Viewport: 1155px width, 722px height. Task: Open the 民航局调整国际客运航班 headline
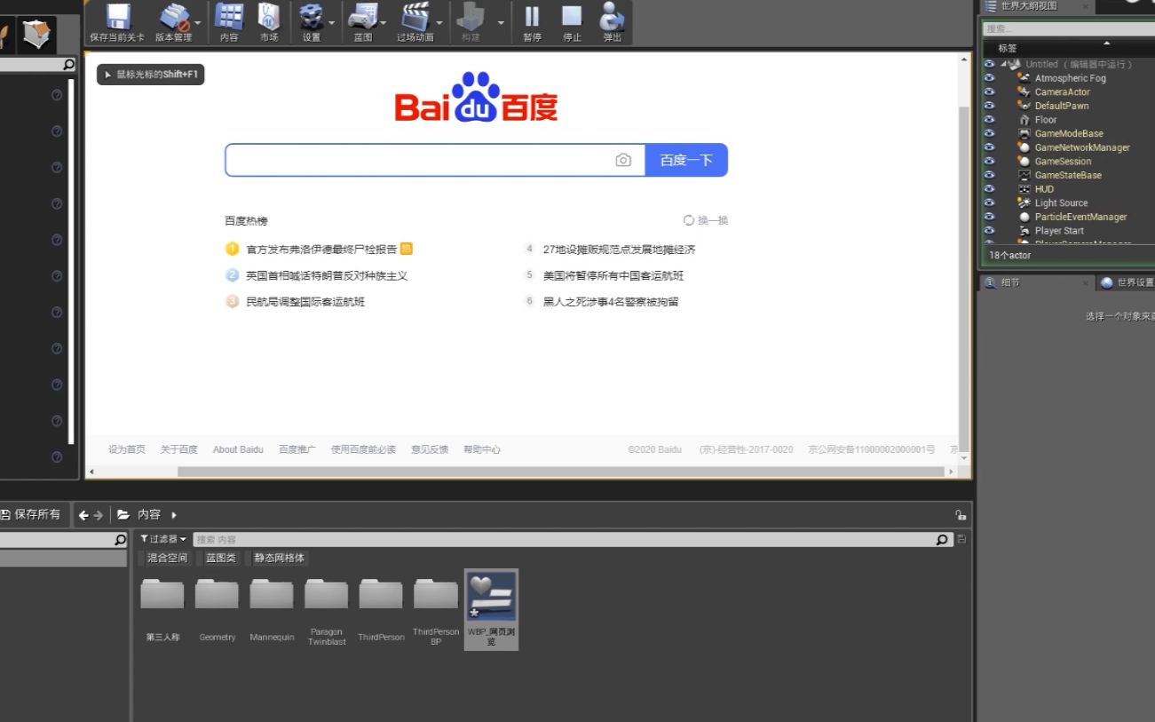pos(305,302)
